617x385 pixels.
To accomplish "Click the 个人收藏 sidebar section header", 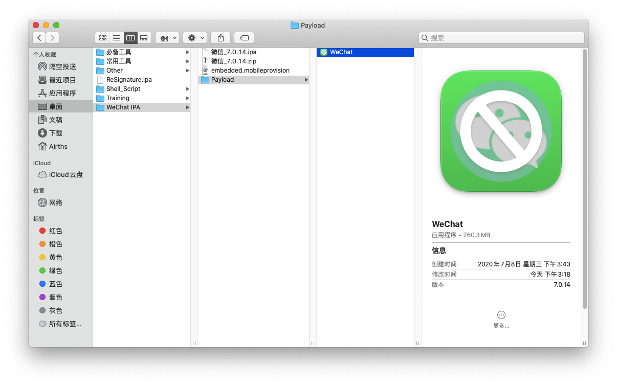I will (45, 55).
